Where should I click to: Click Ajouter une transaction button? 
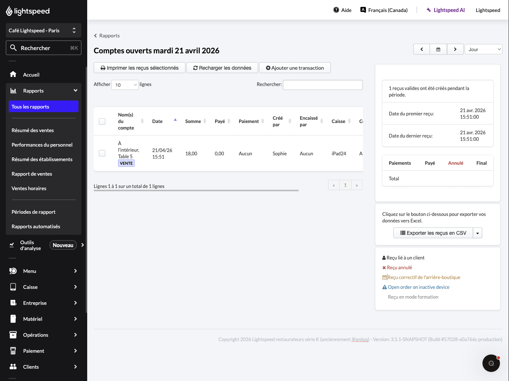(x=295, y=68)
